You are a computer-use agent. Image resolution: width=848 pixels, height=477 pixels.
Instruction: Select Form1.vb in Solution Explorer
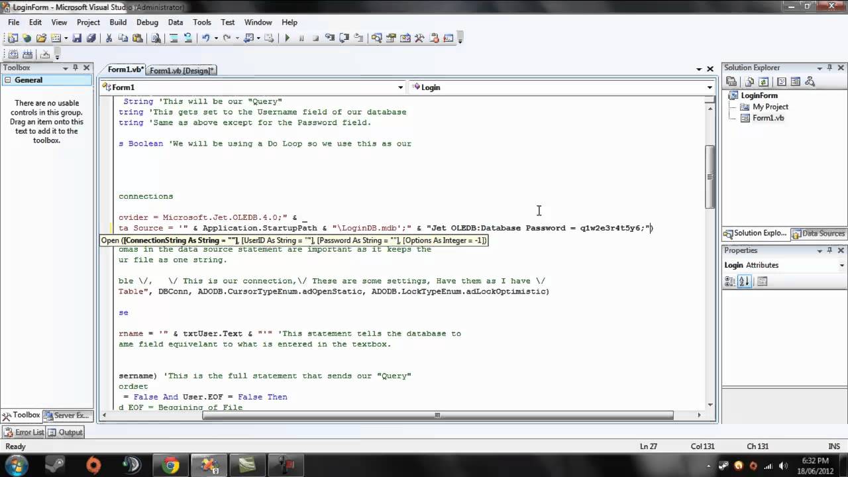[768, 118]
